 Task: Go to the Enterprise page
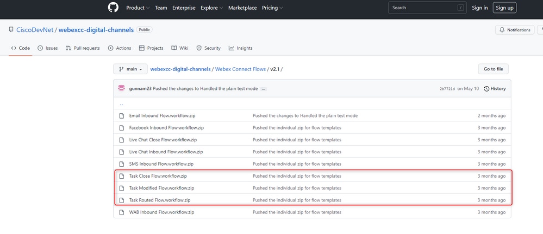(x=184, y=8)
